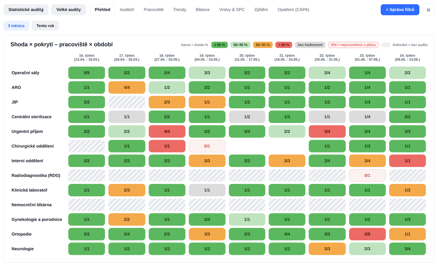Viewport: 438px width, 266px height.
Task: Click the 24. týden column header
Action: pos(407,58)
